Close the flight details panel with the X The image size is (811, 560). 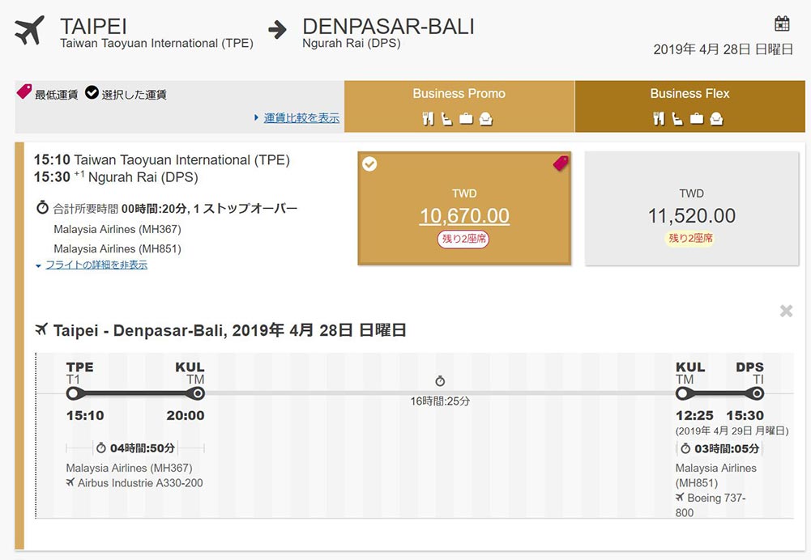786,311
